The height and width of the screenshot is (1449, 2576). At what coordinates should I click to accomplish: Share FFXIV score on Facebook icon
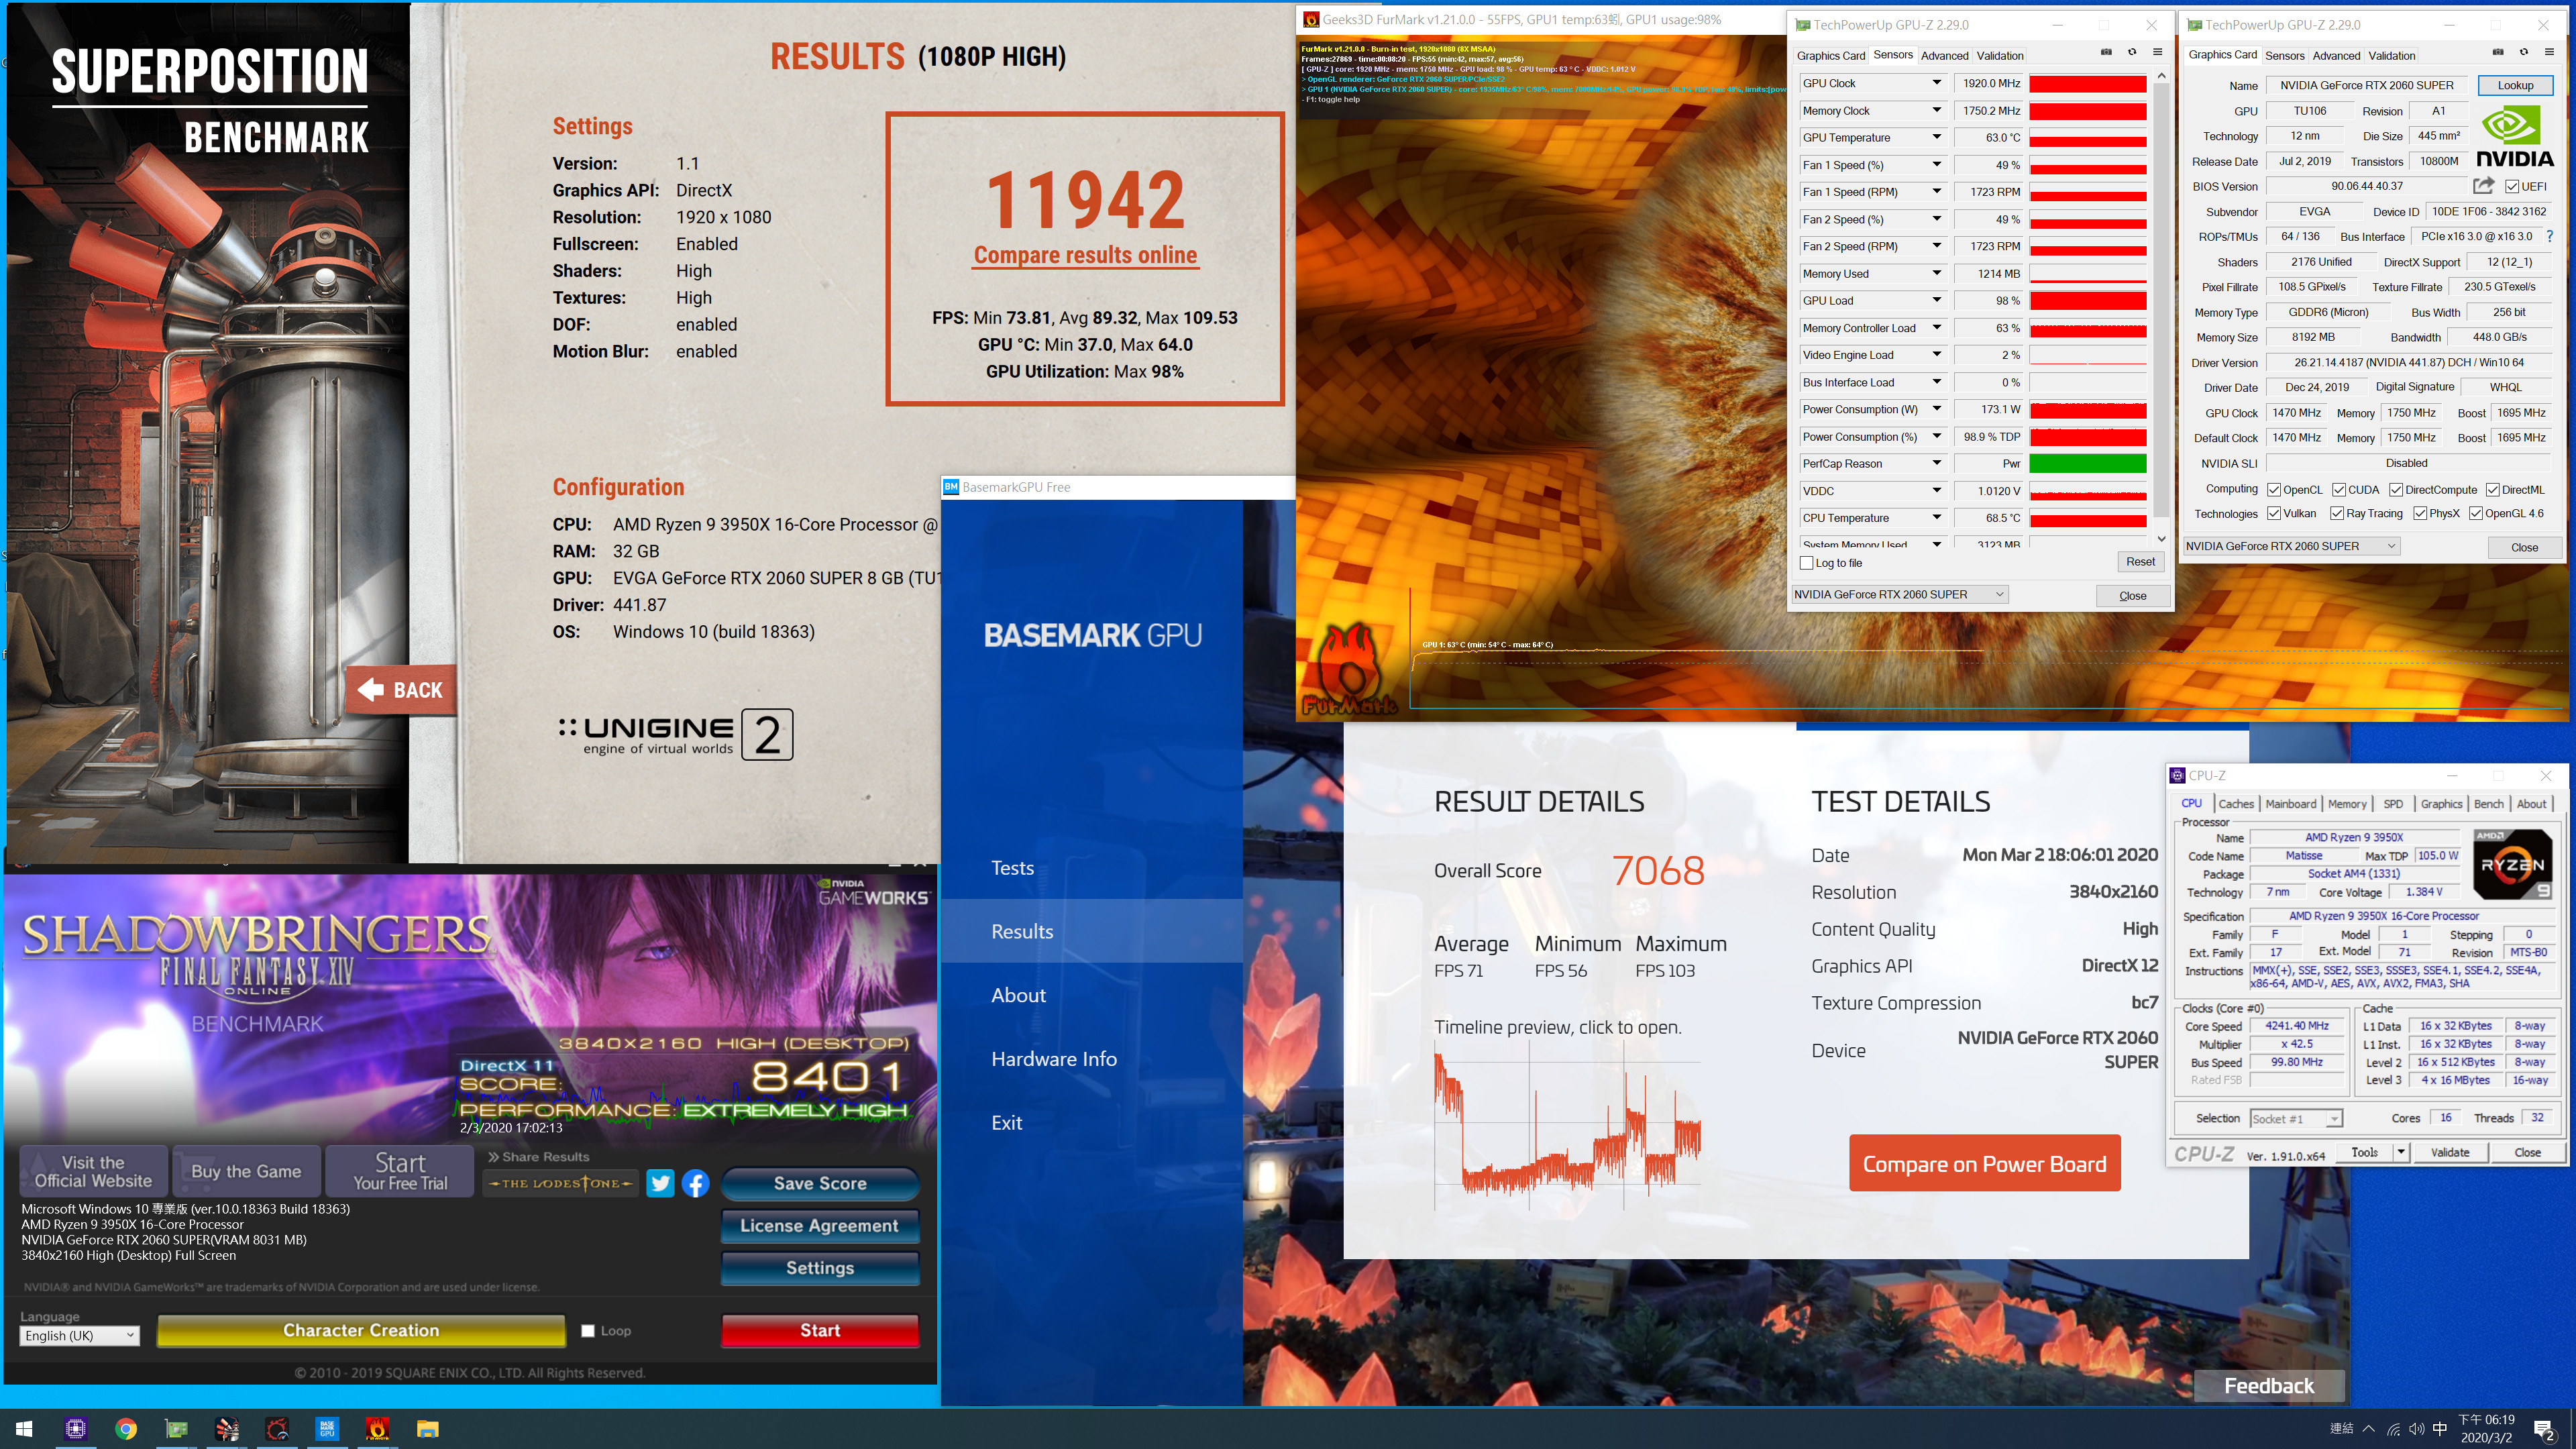696,1183
